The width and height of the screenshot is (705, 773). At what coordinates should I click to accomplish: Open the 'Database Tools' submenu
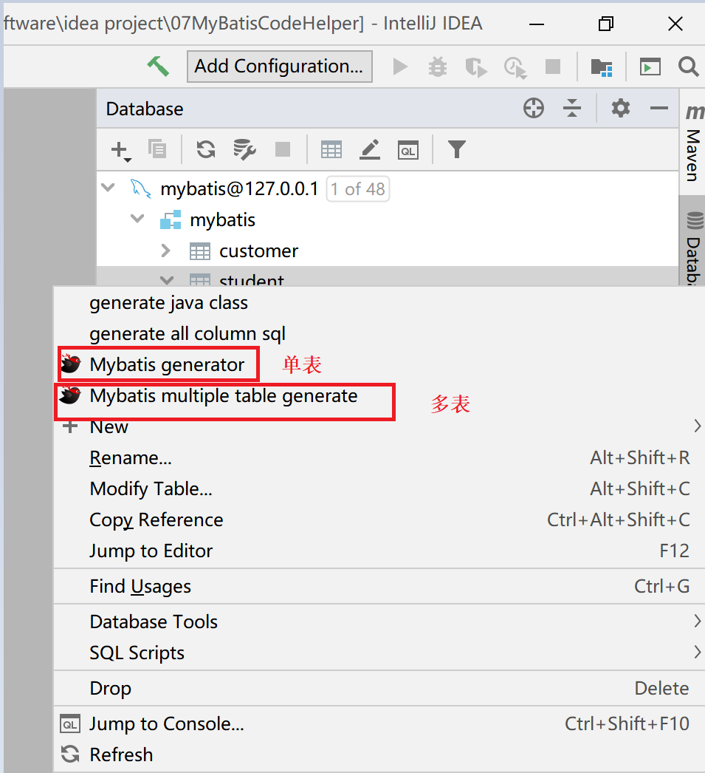379,622
